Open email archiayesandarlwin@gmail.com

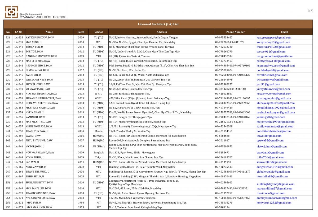277,198
